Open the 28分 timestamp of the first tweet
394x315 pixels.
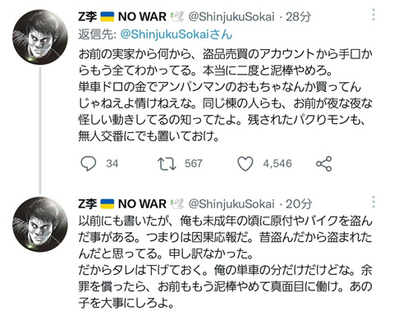(298, 16)
